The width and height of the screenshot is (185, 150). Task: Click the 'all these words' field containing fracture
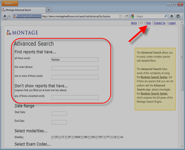[x=75, y=60]
